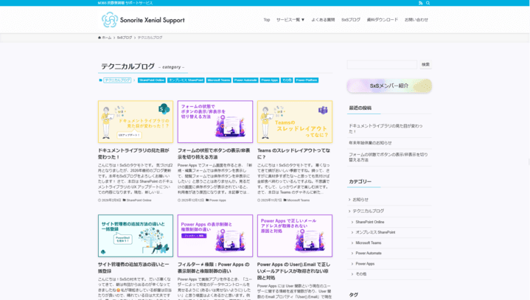Open Top navigation menu item
530x300 pixels.
[267, 20]
